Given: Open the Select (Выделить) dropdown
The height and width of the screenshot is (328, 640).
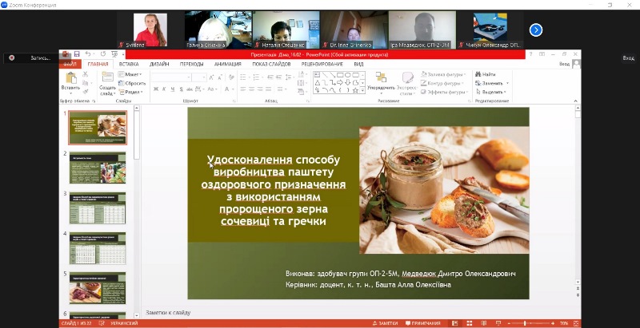Looking at the screenshot, I should [x=491, y=92].
